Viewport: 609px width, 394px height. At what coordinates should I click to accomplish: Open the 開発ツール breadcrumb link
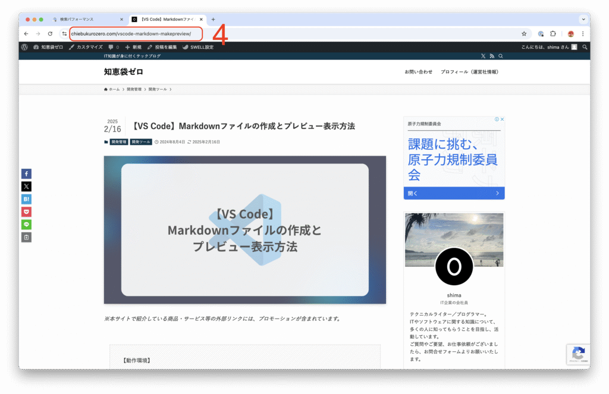(157, 89)
